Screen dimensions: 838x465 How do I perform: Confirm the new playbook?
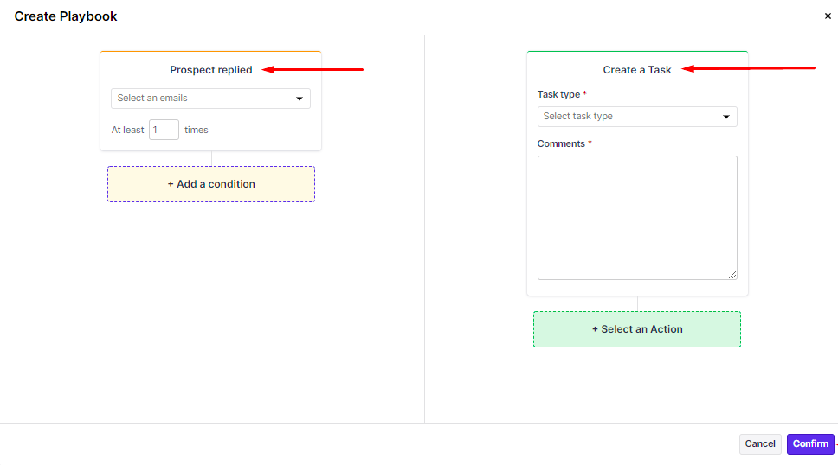click(810, 443)
